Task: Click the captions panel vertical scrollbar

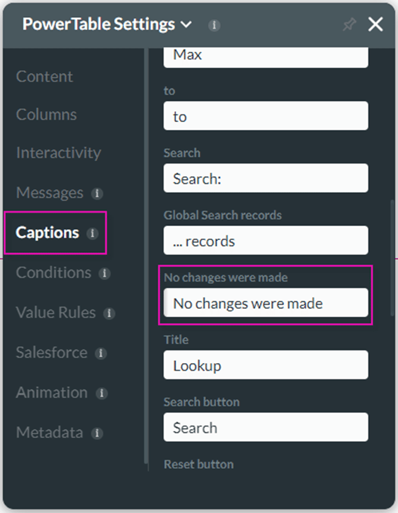Action: pyautogui.click(x=391, y=256)
